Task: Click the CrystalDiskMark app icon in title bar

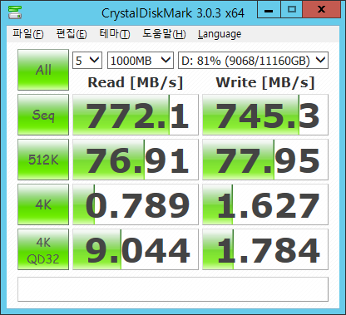Action: point(15,12)
